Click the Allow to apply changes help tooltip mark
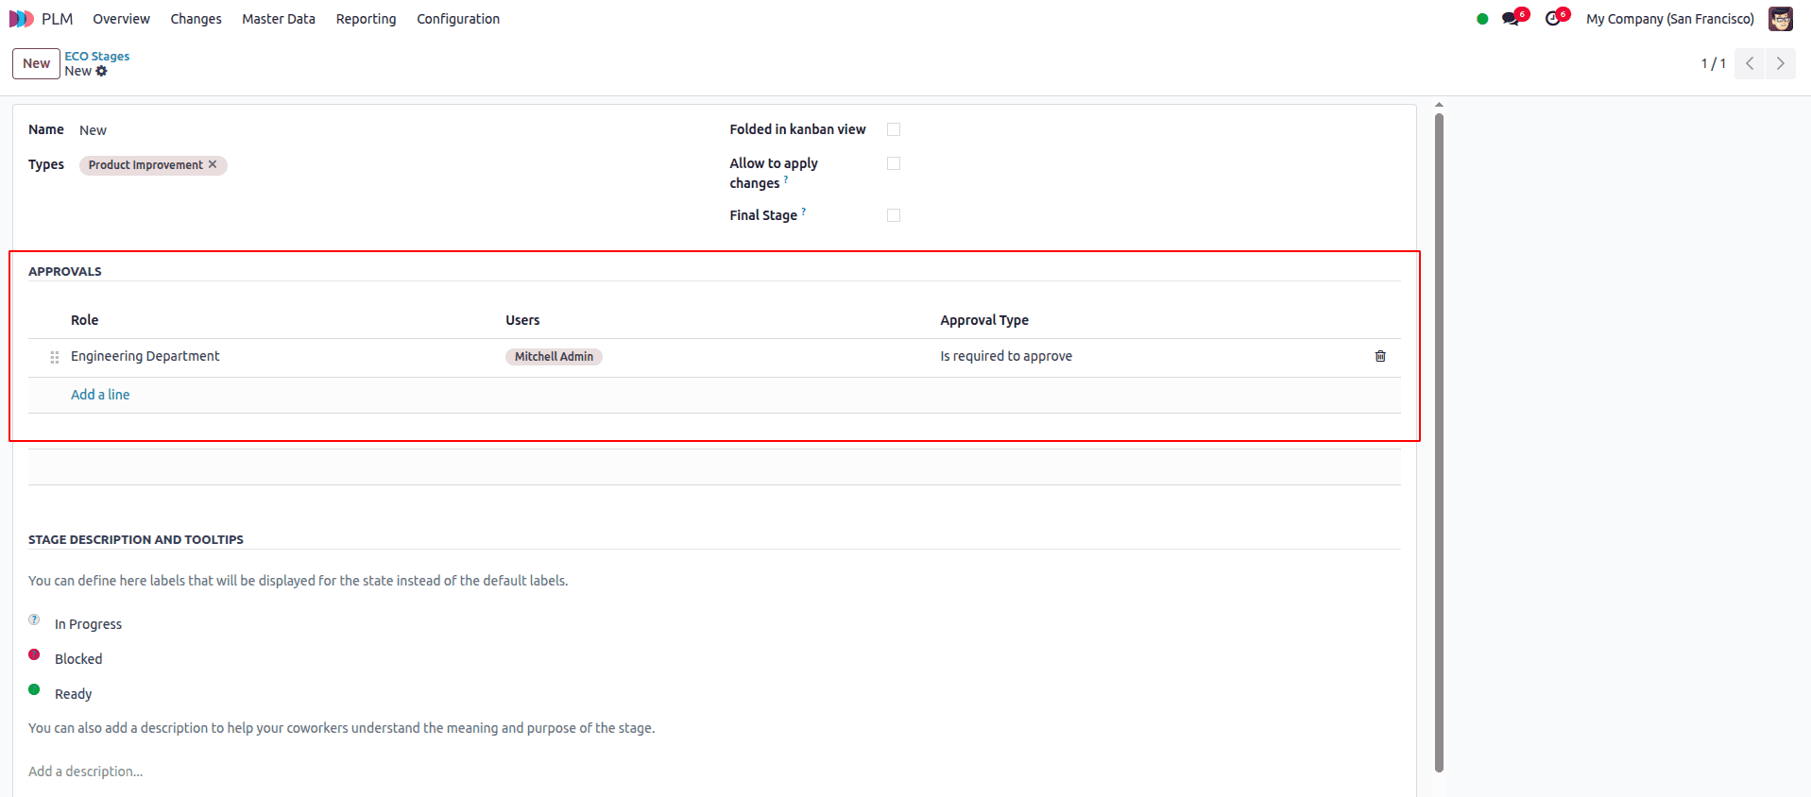 [x=786, y=178]
